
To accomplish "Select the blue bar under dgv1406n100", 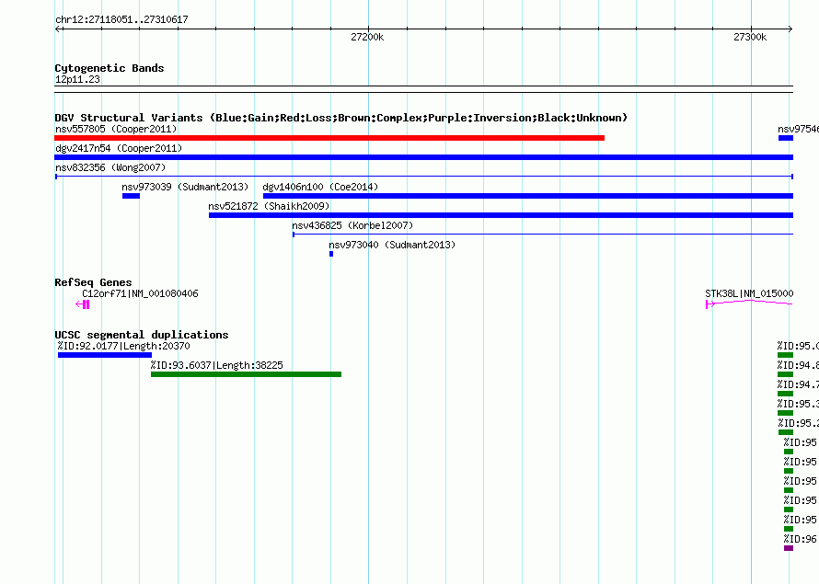I will 528,196.
